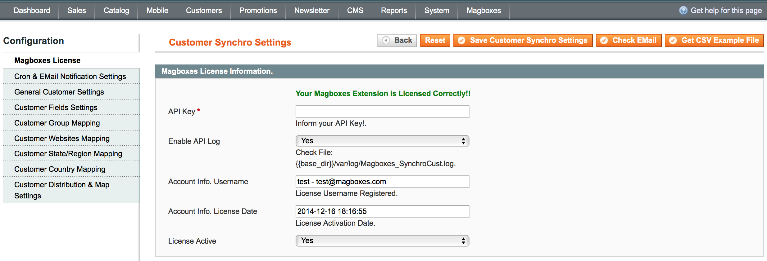Viewport: 767px width, 261px height.
Task: Click the 'License Active' field label
Action: (x=192, y=241)
